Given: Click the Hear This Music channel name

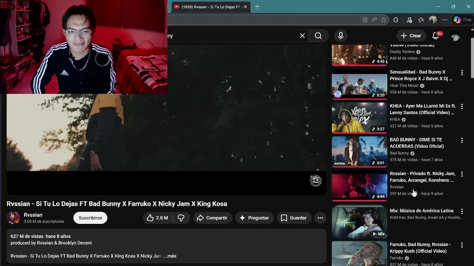Looking at the screenshot, I should 404,85.
